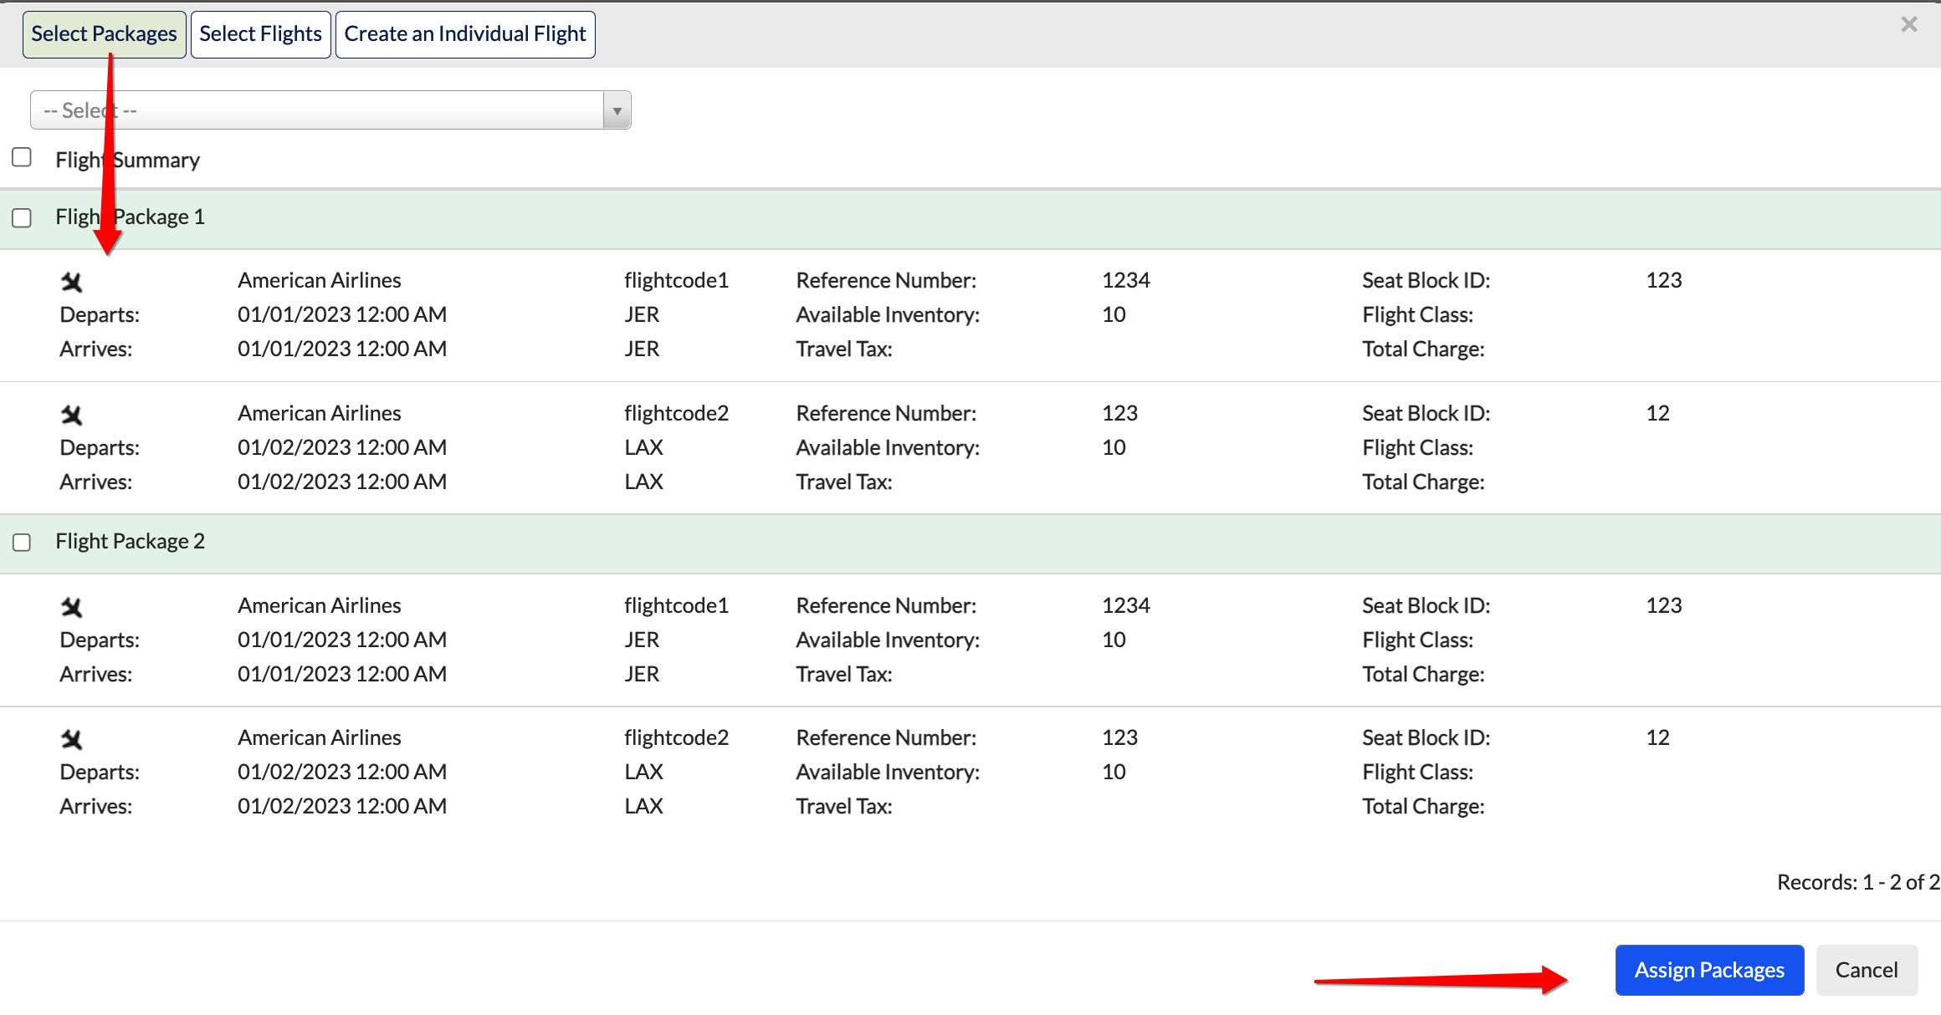The image size is (1941, 1015).
Task: Switch to the Select Flights tab
Action: pyautogui.click(x=260, y=34)
